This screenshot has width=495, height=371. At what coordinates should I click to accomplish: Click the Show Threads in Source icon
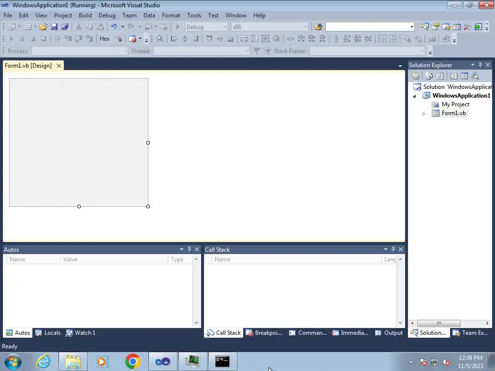pyautogui.click(x=119, y=39)
